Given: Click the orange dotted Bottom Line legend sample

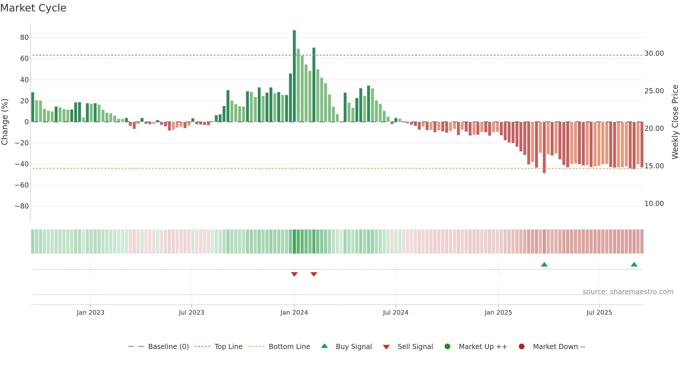Looking at the screenshot, I should [256, 346].
